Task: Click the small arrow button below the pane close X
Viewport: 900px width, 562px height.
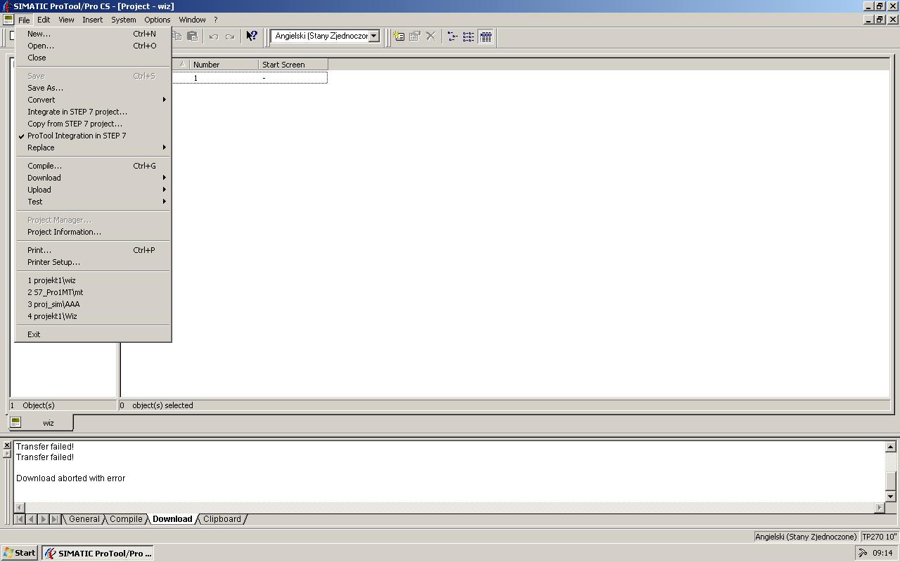Action: (7, 454)
